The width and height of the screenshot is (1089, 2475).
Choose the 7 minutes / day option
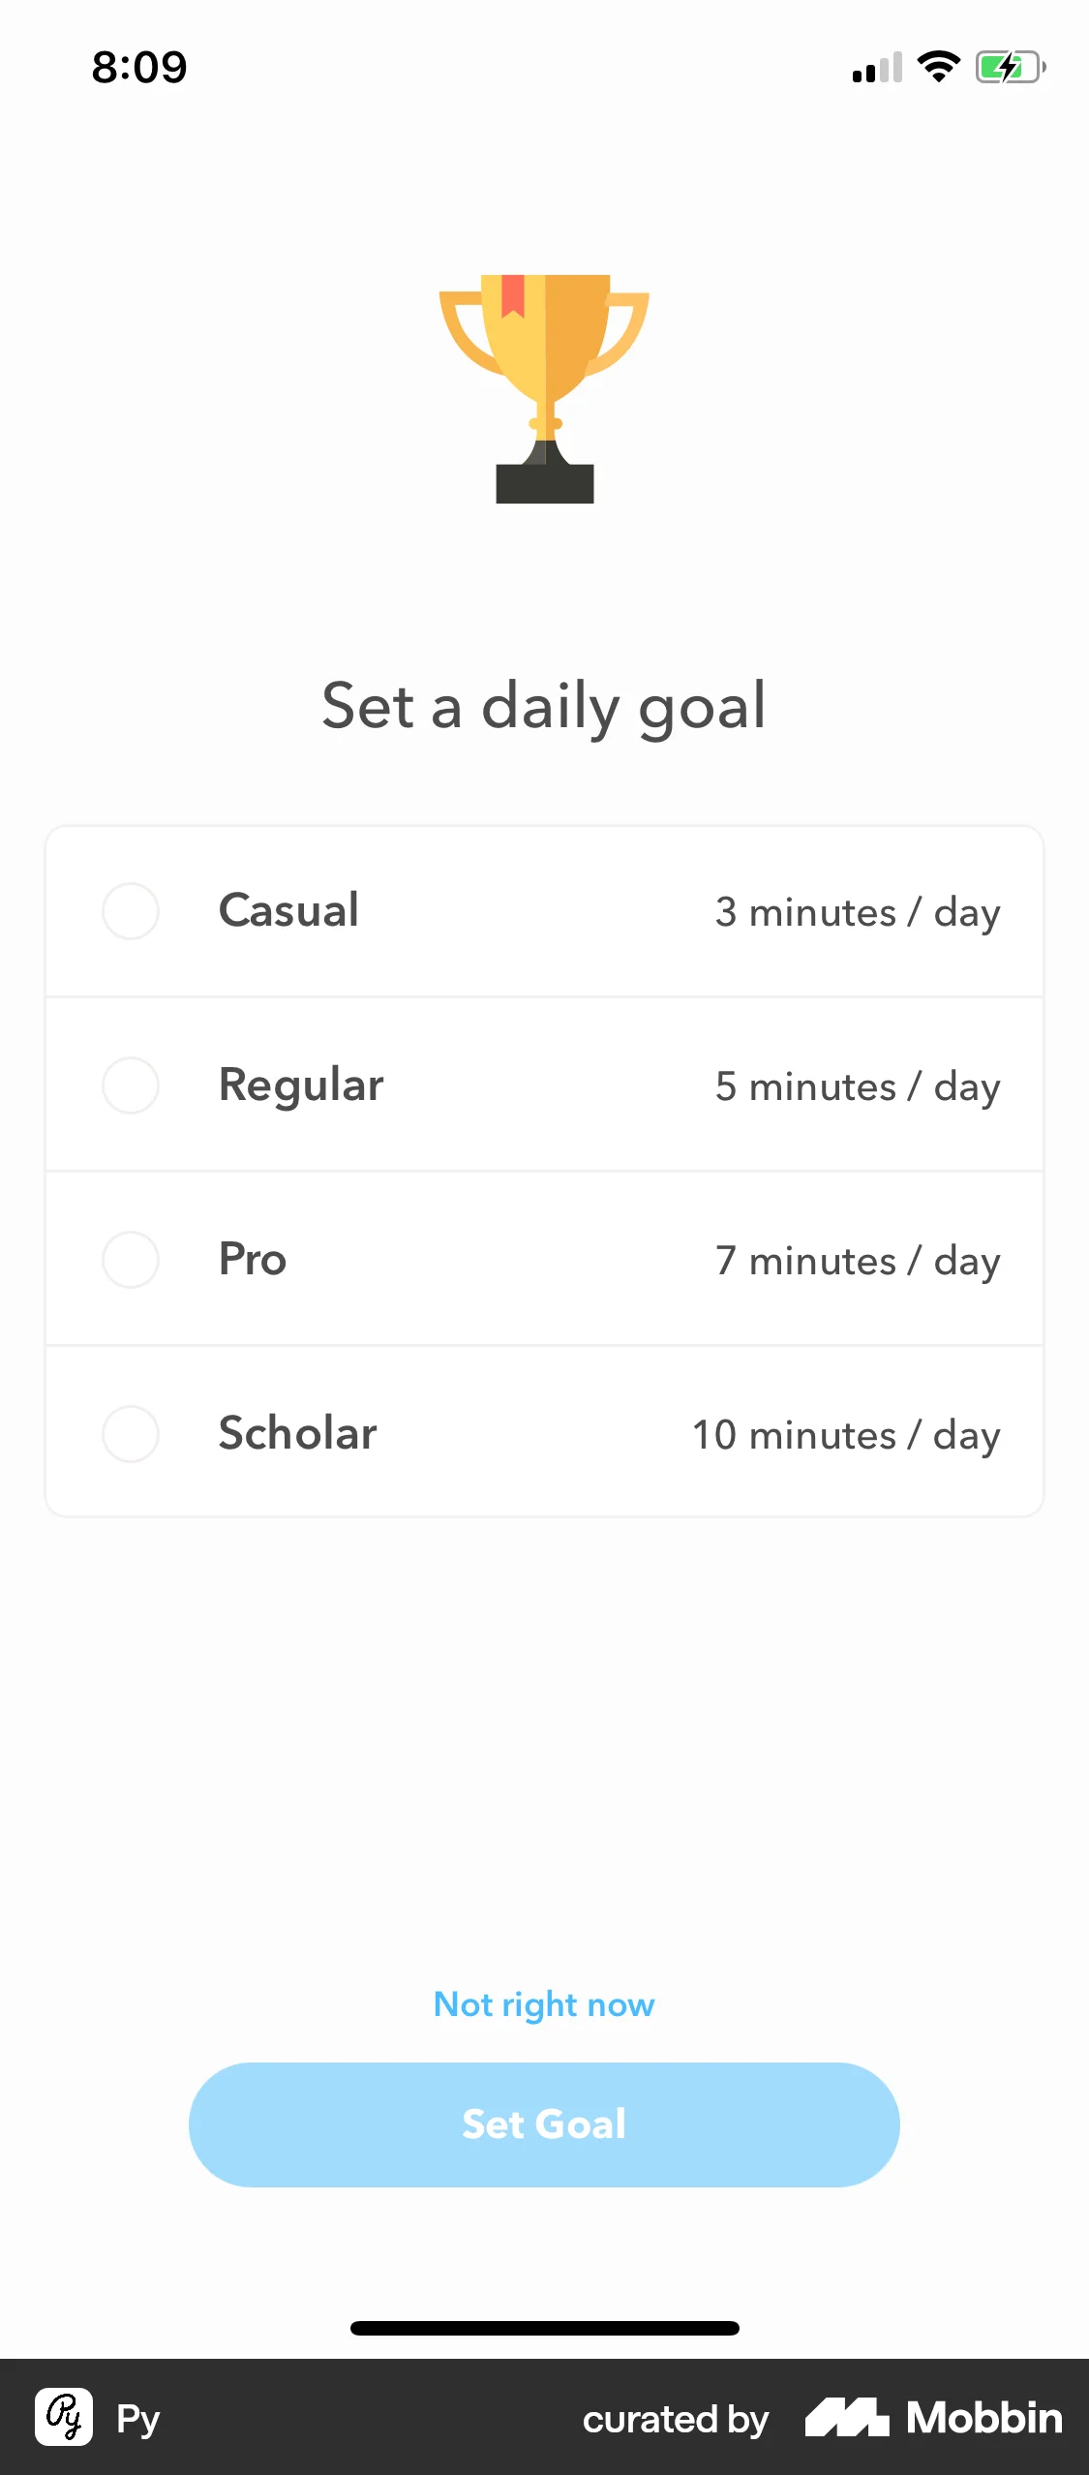(858, 1261)
